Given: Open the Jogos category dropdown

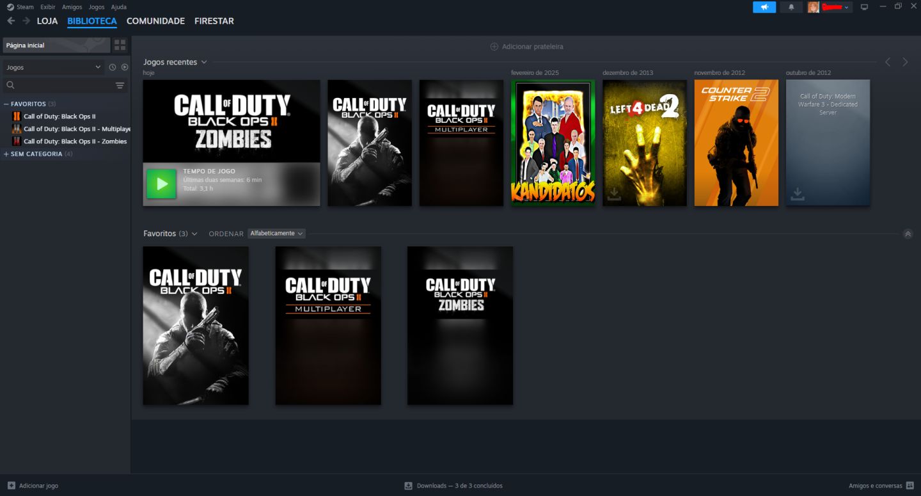Looking at the screenshot, I should 54,67.
